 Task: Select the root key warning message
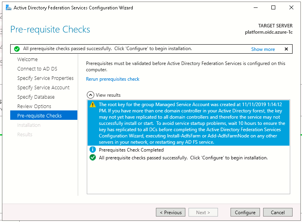pyautogui.click(x=190, y=123)
